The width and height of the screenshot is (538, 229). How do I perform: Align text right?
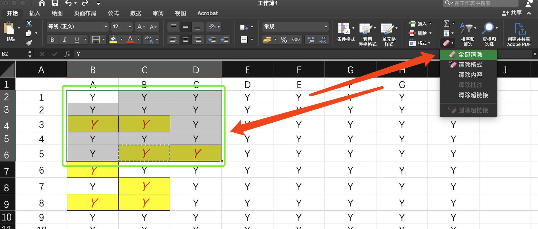point(198,40)
